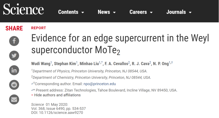Select author Minhao Liu
Image resolution: width=219 pixels, height=118 pixels.
point(89,64)
